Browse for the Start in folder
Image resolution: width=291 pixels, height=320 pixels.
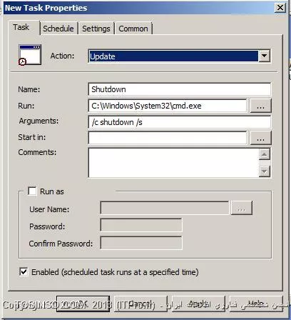[x=260, y=138]
